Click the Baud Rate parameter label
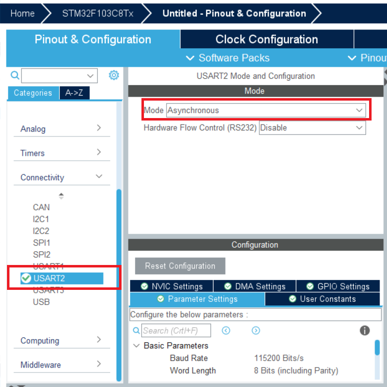387x387 pixels. [189, 358]
